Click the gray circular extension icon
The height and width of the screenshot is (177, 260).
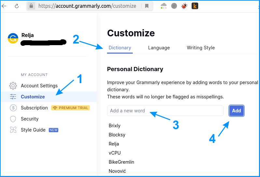[x=174, y=6]
